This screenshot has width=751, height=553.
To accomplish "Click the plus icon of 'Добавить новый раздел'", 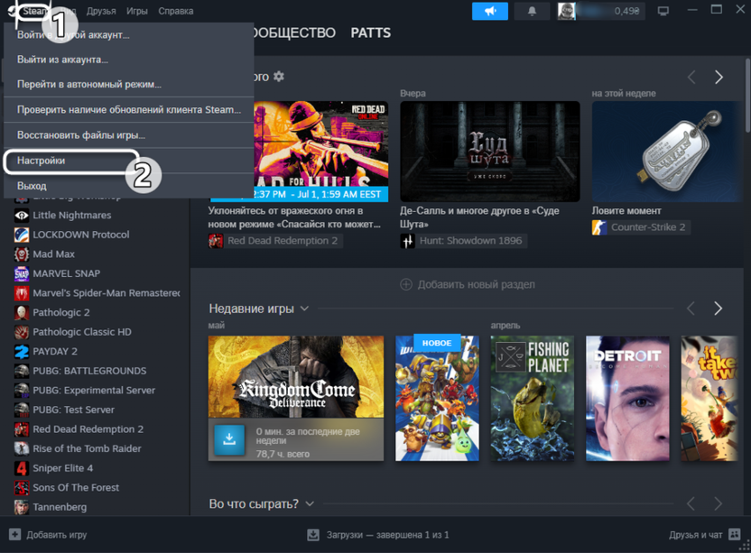I will (x=405, y=284).
